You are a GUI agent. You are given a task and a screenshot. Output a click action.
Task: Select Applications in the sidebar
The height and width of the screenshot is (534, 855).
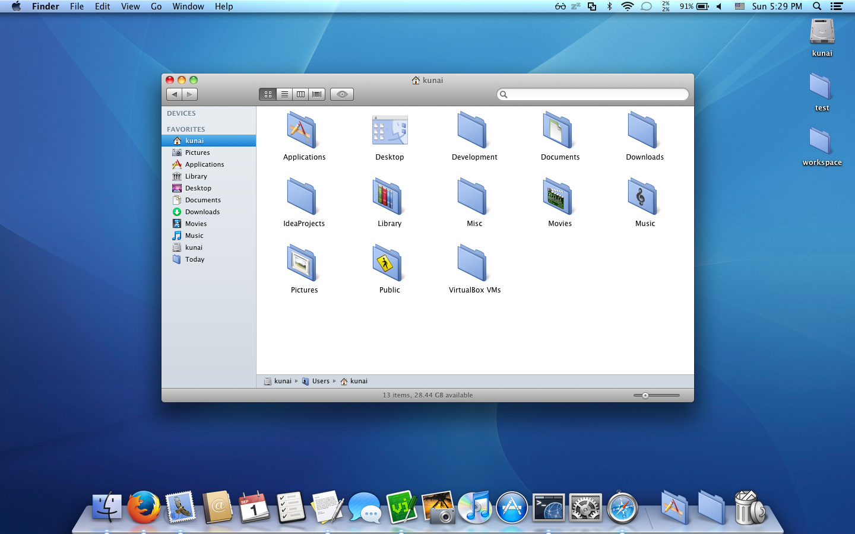point(209,164)
